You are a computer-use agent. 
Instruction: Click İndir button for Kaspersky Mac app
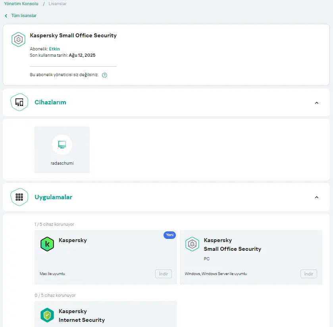[164, 274]
